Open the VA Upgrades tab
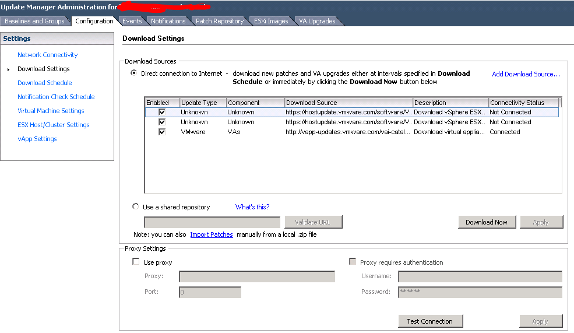This screenshot has width=574, height=333. coord(317,21)
